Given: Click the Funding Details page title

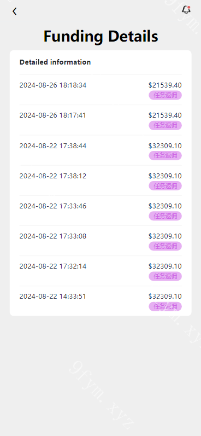Looking at the screenshot, I should [x=101, y=37].
